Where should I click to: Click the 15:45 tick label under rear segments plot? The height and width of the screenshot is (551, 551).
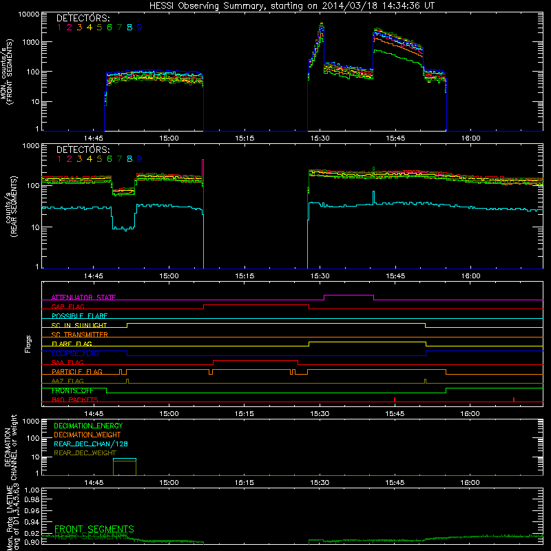pyautogui.click(x=395, y=276)
